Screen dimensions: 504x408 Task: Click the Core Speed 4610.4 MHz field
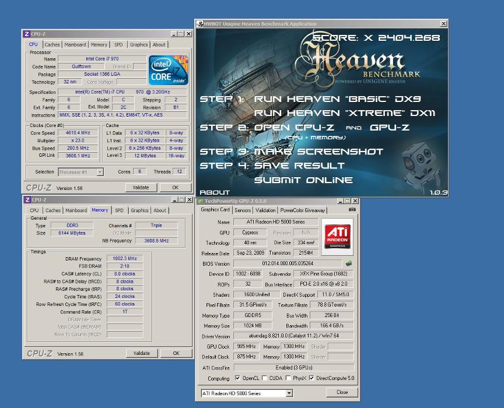(78, 133)
